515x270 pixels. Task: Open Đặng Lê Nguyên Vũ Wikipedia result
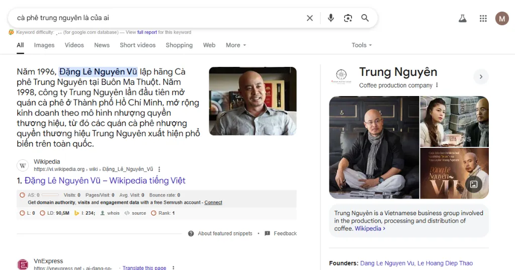coord(105,181)
